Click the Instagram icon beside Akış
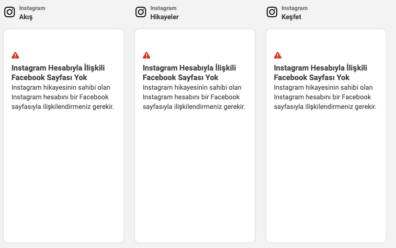 click(x=10, y=12)
